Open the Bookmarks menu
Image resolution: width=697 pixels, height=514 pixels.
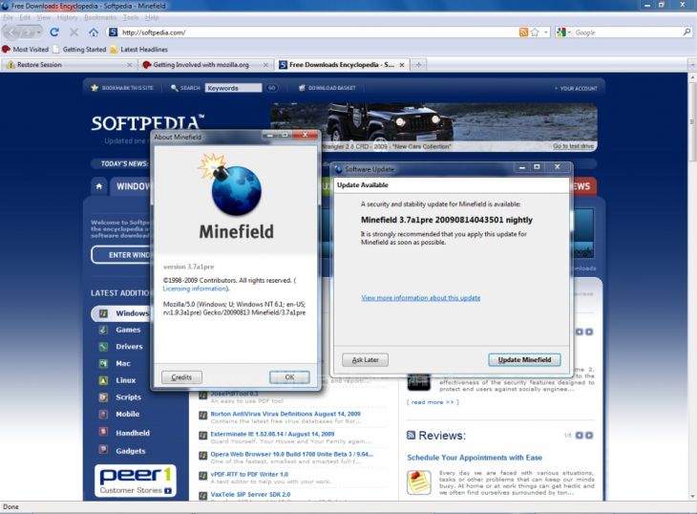click(100, 17)
